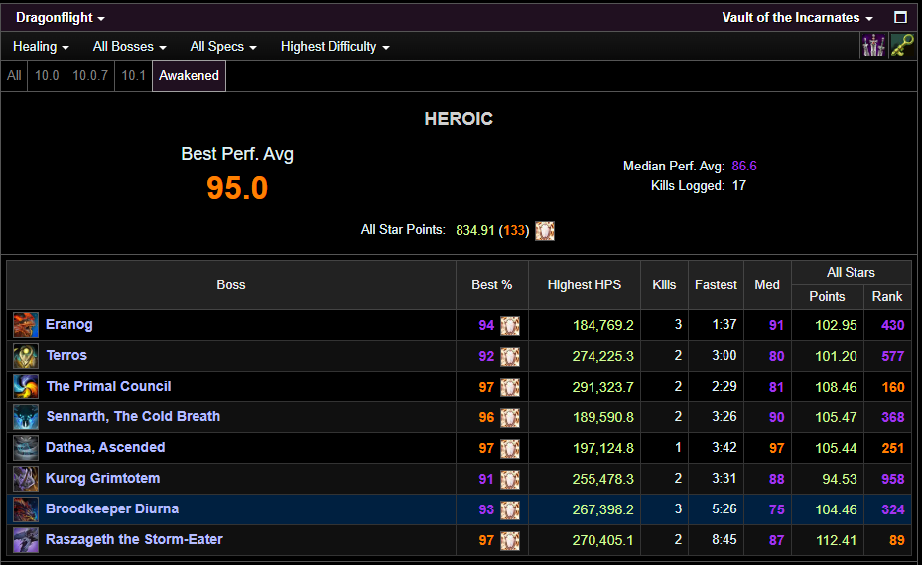This screenshot has width=922, height=565.
Task: Open The Primal Council boss link
Action: coord(109,386)
